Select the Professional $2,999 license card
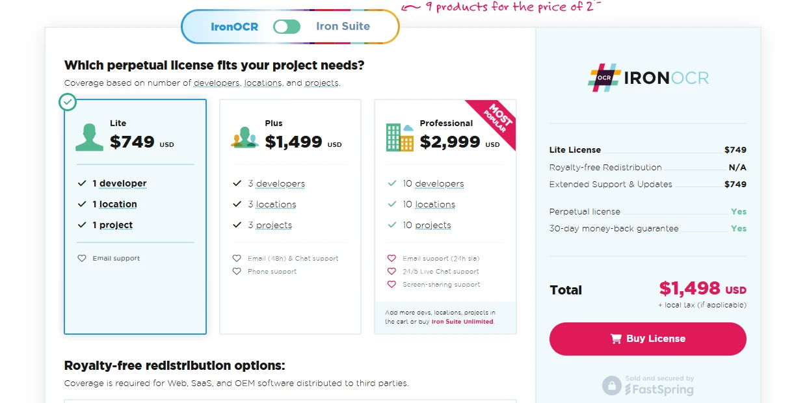 pos(445,195)
